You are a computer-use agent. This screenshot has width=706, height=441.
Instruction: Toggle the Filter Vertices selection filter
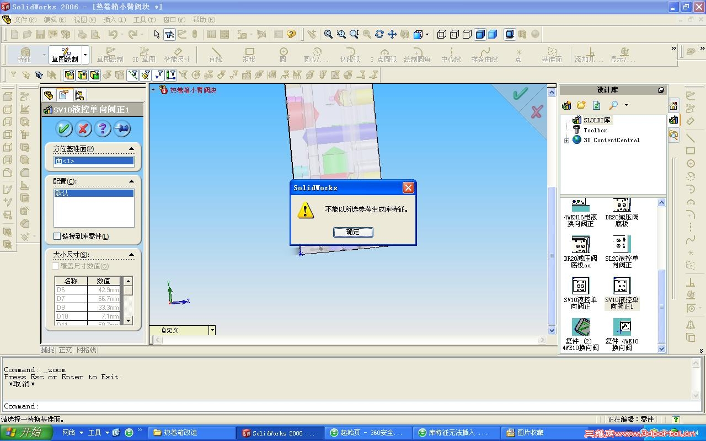(69, 75)
